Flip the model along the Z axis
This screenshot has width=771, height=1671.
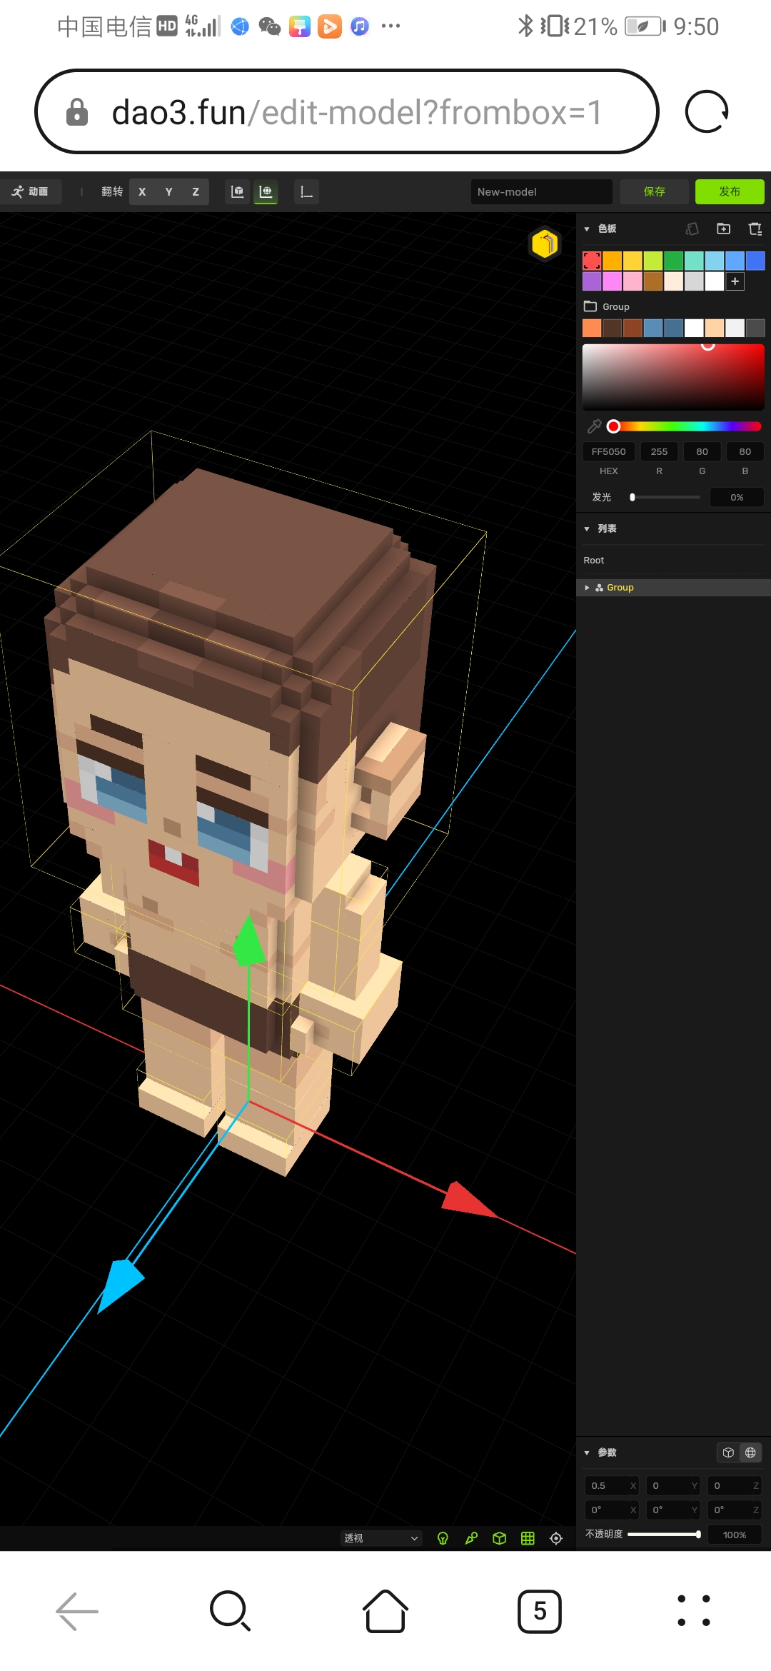pyautogui.click(x=196, y=191)
